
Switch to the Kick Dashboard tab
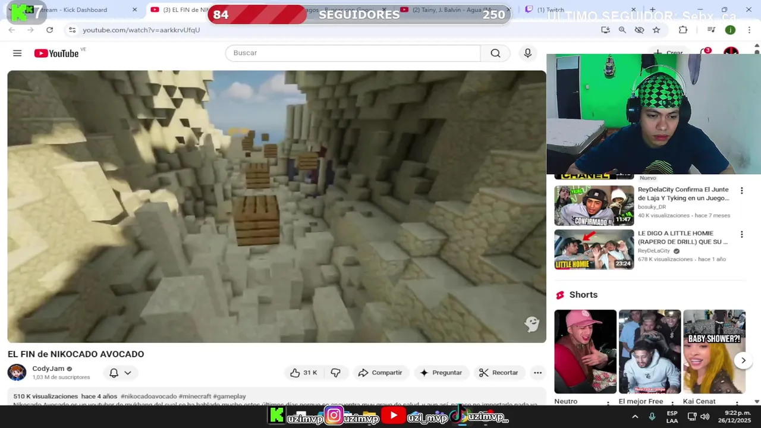click(74, 10)
